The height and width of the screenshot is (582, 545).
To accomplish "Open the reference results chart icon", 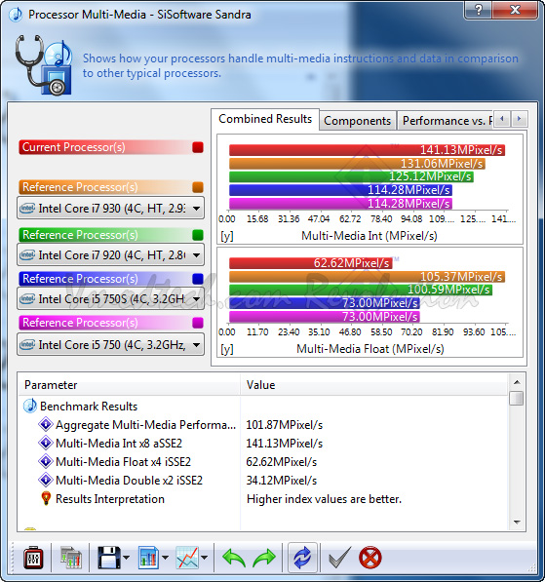I will click(x=71, y=557).
